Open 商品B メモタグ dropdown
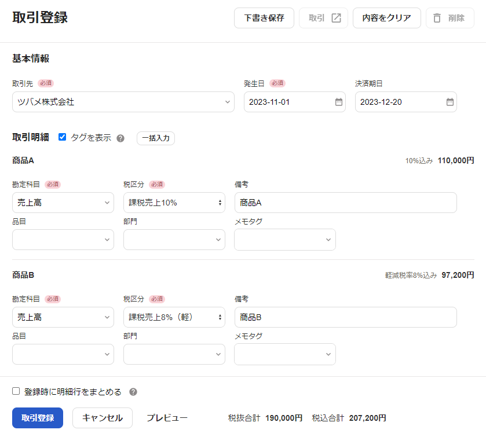The width and height of the screenshot is (486, 437). coord(285,354)
